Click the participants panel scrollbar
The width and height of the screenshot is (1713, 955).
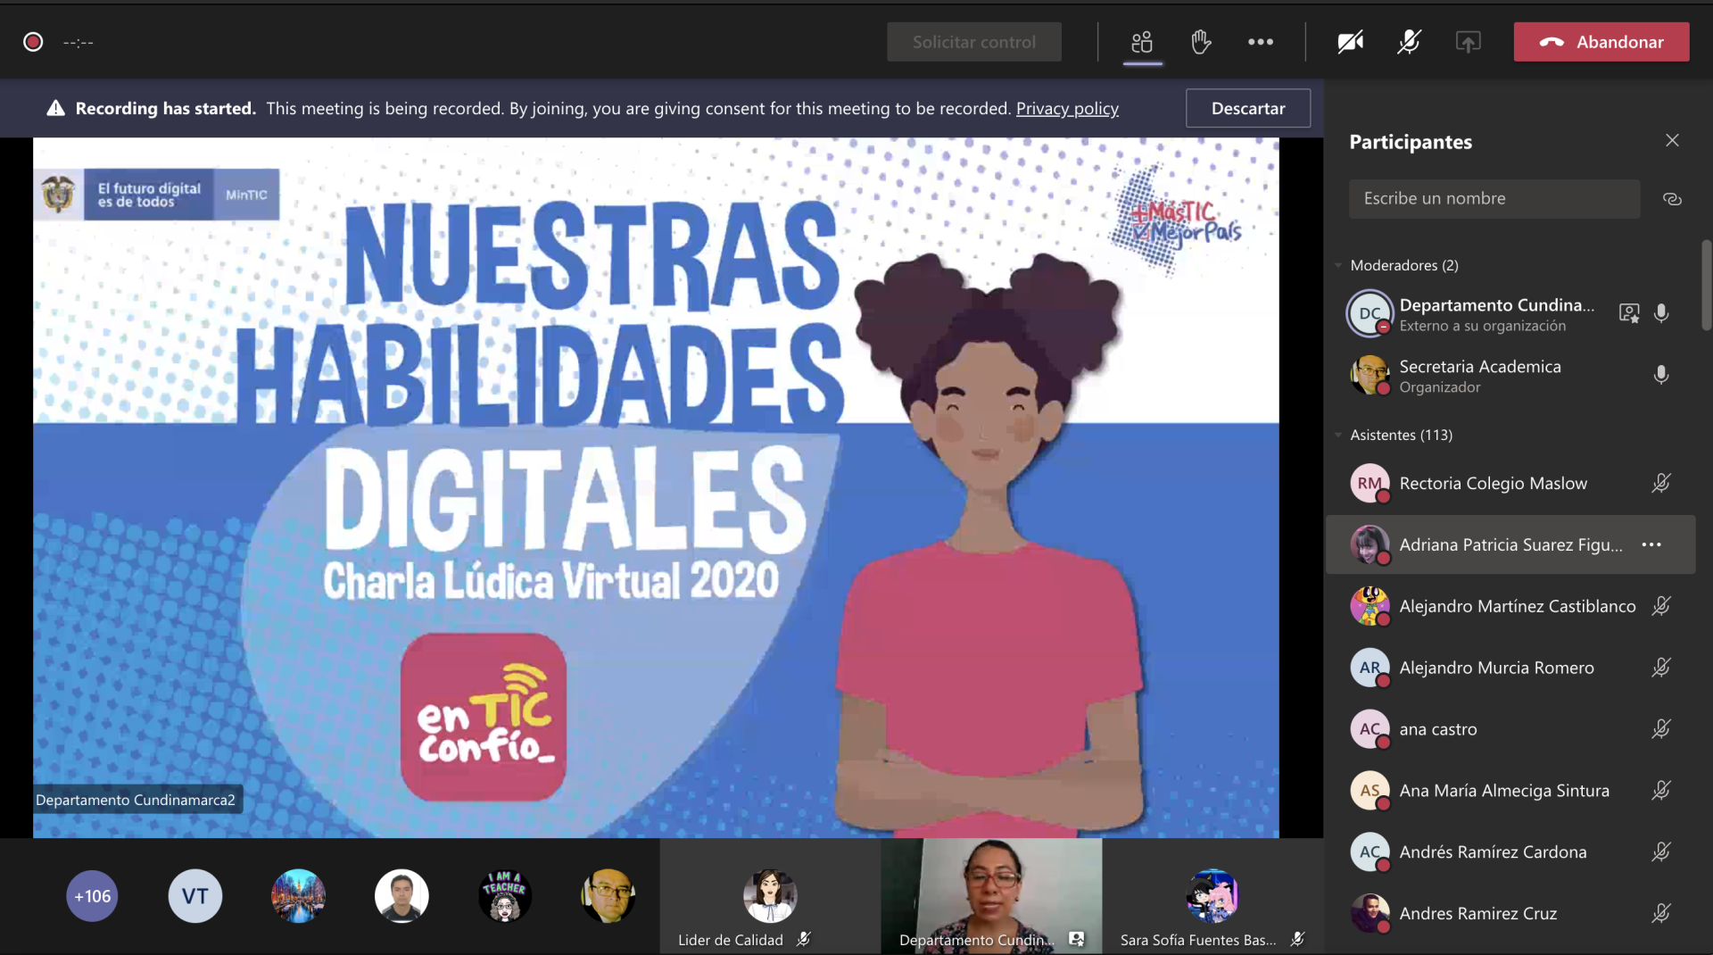coord(1706,286)
